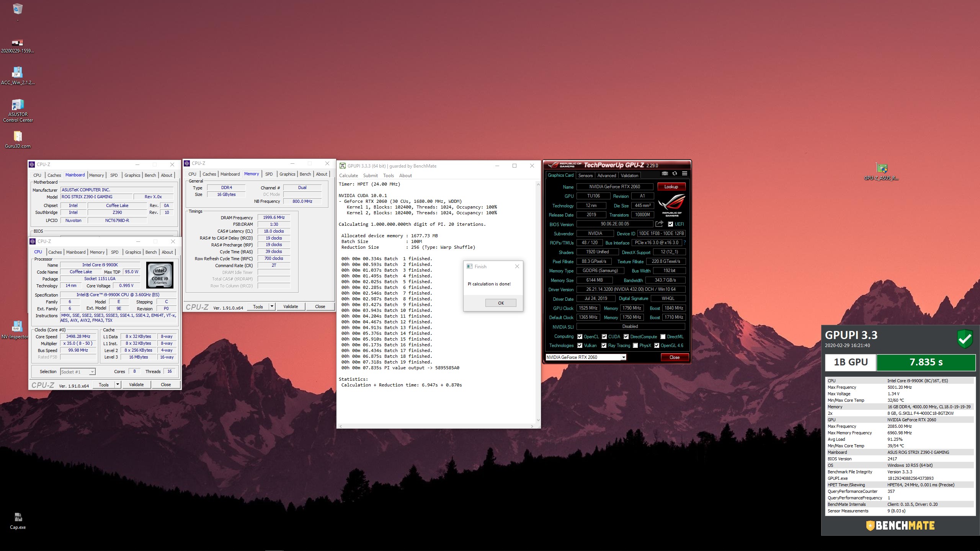Viewport: 980px width, 551px height.
Task: Enable the PhysX checkbox
Action: (635, 346)
